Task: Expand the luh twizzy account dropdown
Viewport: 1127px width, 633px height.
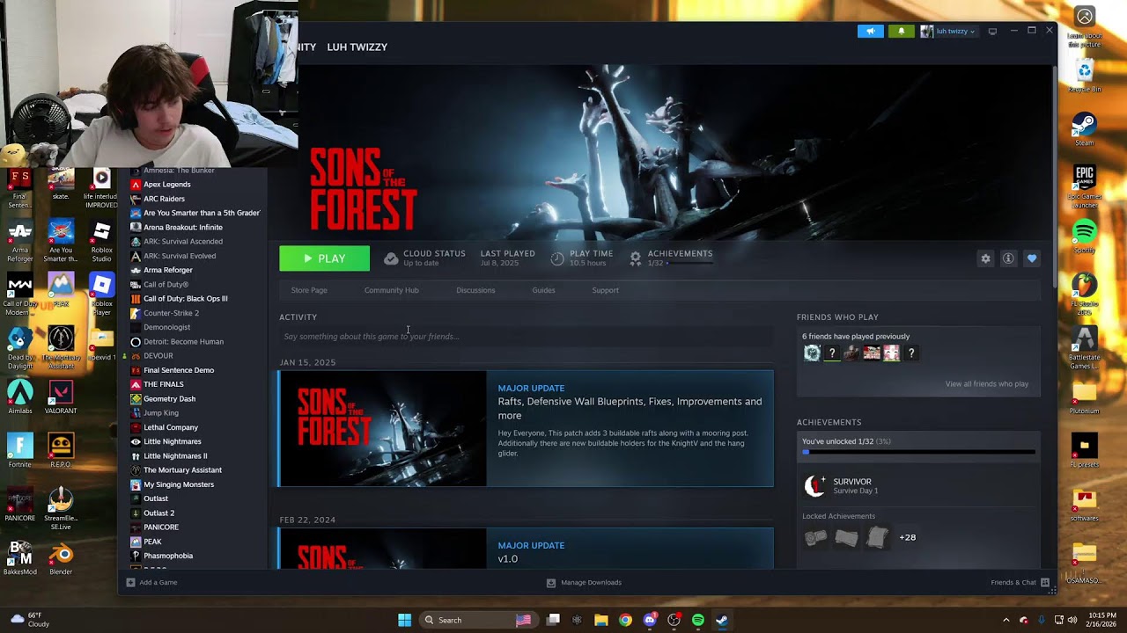Action: [x=948, y=31]
